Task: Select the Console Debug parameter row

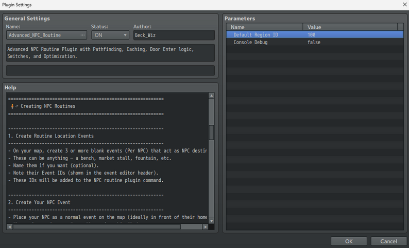Action: pos(315,42)
